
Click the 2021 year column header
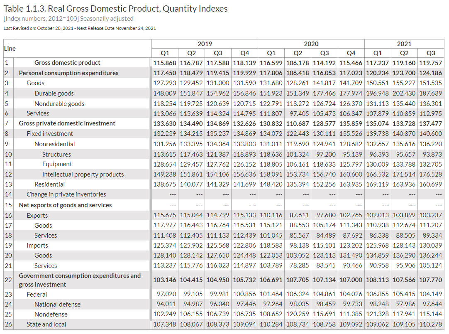click(x=404, y=44)
